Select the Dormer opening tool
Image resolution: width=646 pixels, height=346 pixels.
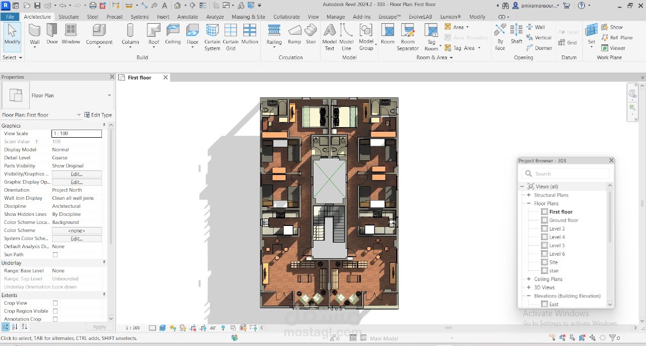pos(539,48)
